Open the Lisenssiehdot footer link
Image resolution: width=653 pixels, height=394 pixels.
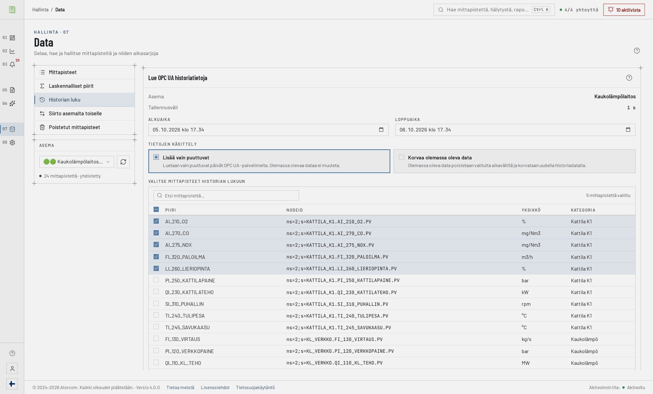pos(215,388)
